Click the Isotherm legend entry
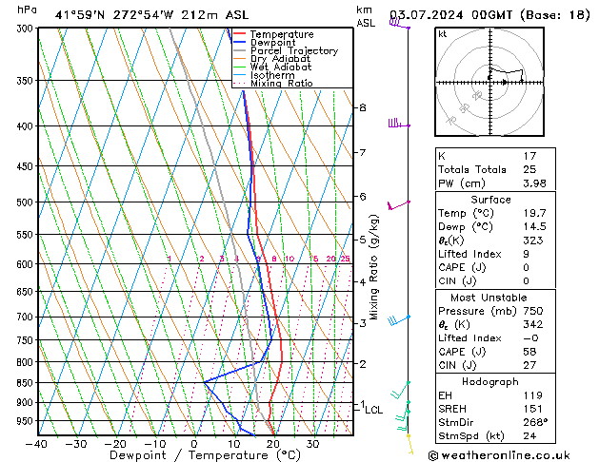Image resolution: width=599 pixels, height=462 pixels. tap(264, 75)
